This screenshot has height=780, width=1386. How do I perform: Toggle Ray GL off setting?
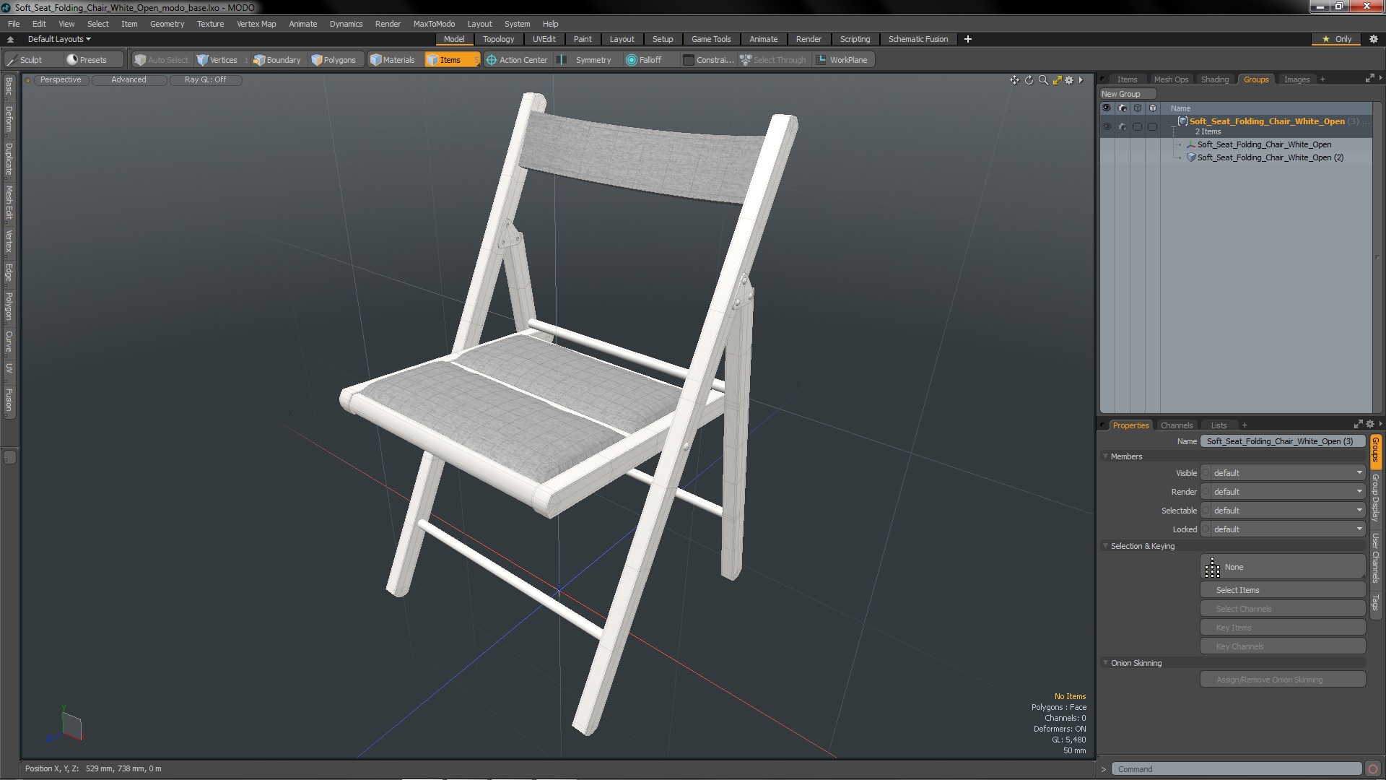coord(205,80)
